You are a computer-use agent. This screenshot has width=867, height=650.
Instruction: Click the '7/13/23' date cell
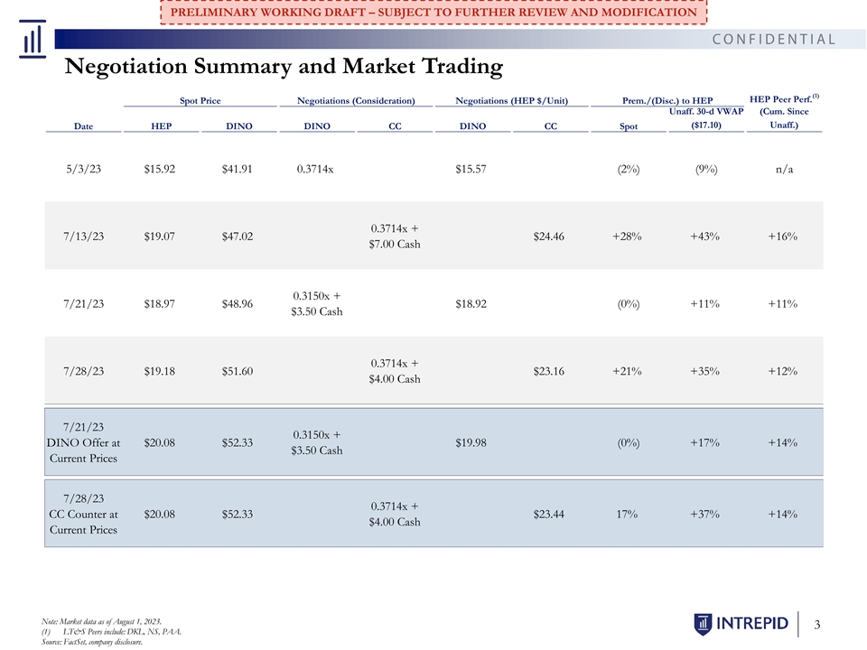pos(83,237)
